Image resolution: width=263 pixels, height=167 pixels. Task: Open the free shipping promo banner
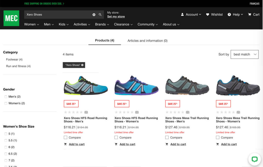pyautogui.click(x=44, y=4)
